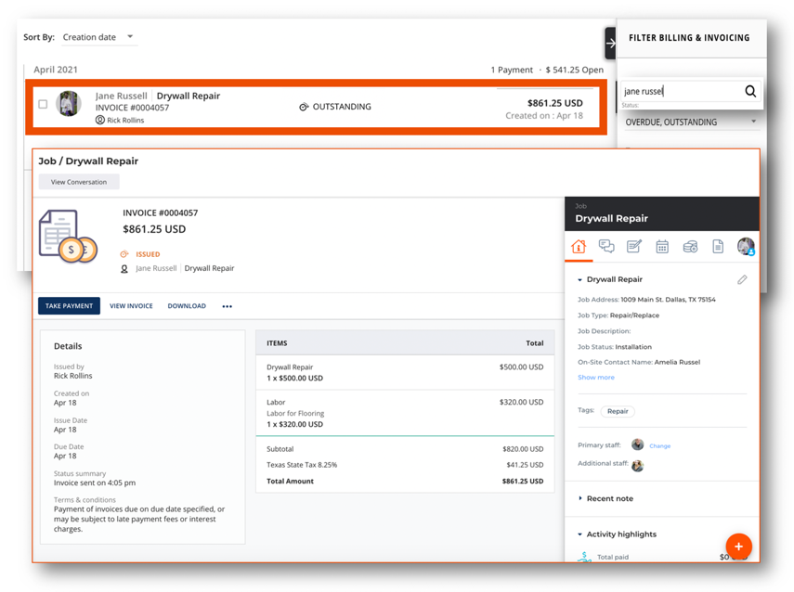The height and width of the screenshot is (592, 794).
Task: Click the Job Type Repair/Replace text
Action: click(618, 315)
